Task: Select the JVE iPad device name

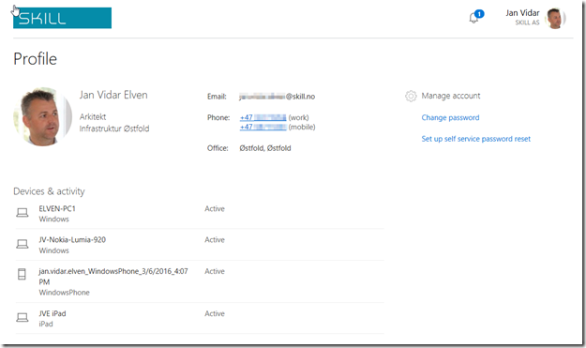Action: pos(53,313)
